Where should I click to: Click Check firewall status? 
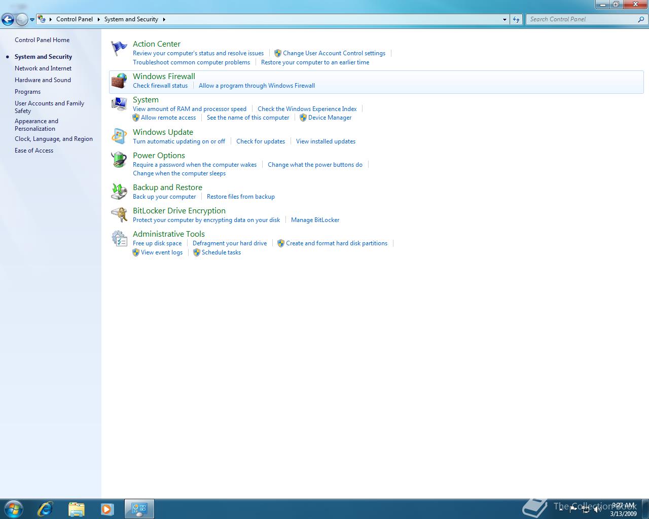(160, 86)
